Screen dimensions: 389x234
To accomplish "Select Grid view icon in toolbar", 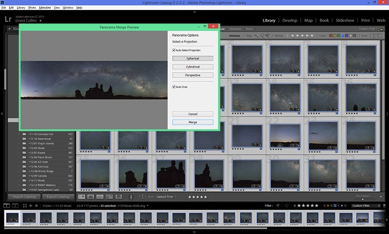I will (81, 197).
